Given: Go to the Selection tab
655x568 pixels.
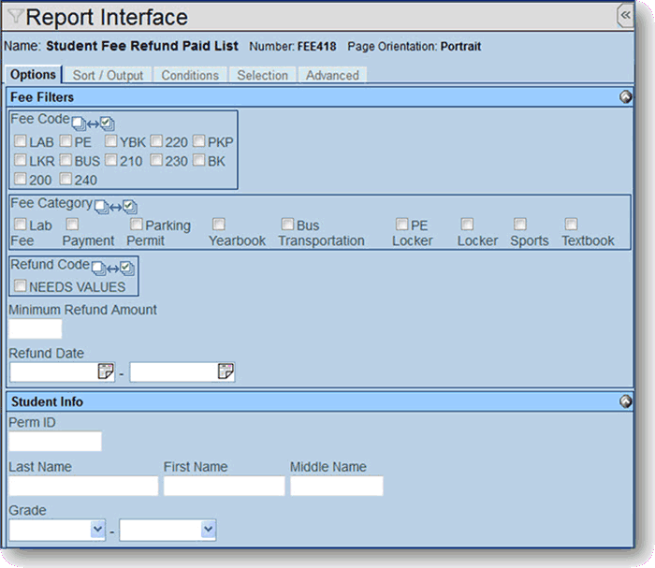Looking at the screenshot, I should (x=262, y=76).
